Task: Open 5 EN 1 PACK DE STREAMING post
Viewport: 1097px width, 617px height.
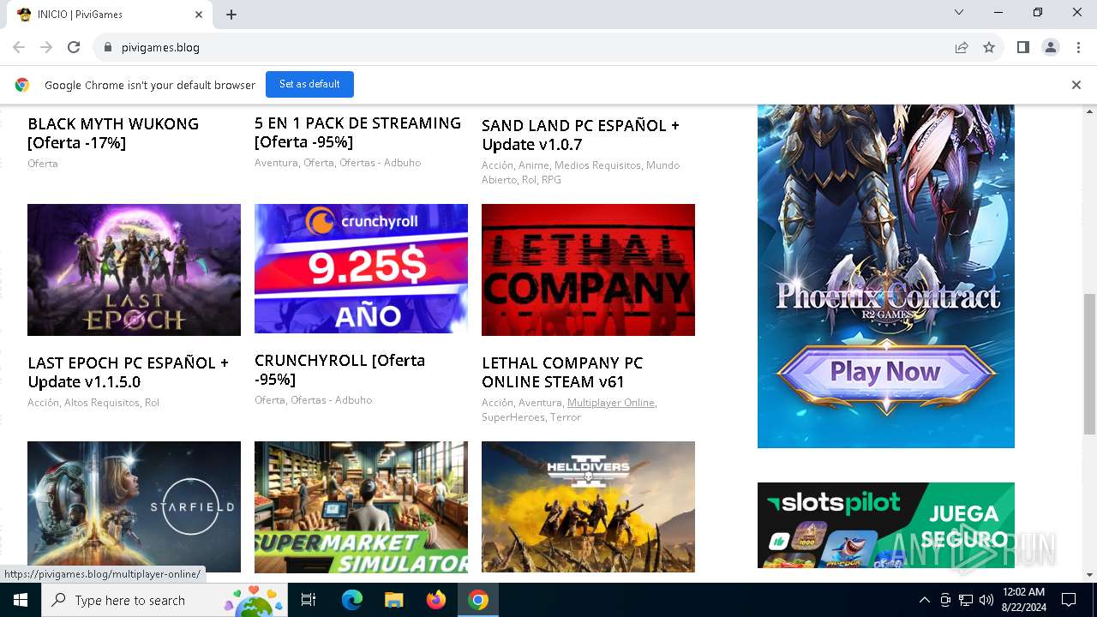Action: 357,132
